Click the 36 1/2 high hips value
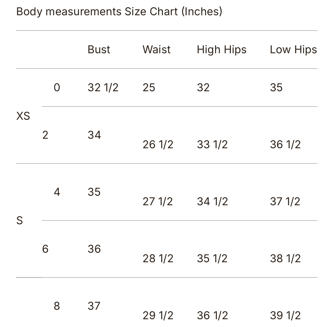Image resolution: width=329 pixels, height=327 pixels. coord(212,315)
